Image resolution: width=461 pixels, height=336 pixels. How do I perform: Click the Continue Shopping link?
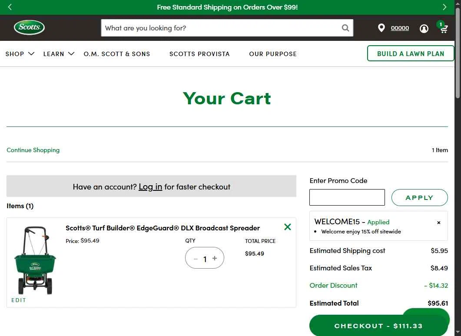pos(33,150)
